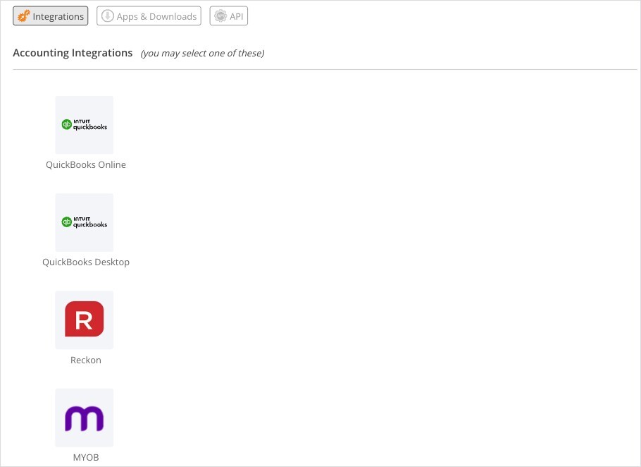Click the QuickBooks Desktop label
The image size is (641, 467).
(x=86, y=262)
